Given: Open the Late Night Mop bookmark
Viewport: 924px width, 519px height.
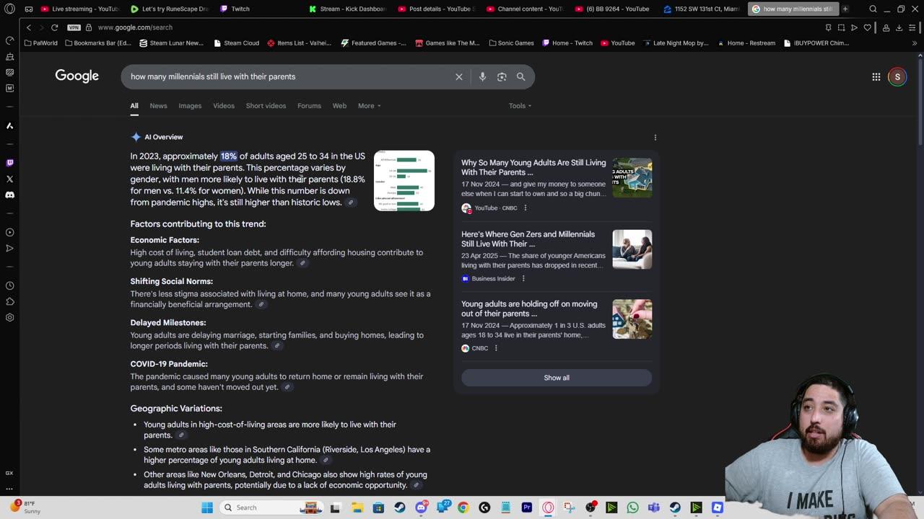Looking at the screenshot, I should 676,43.
